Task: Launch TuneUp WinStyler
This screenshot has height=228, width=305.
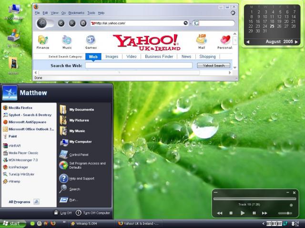Action: coord(19,174)
